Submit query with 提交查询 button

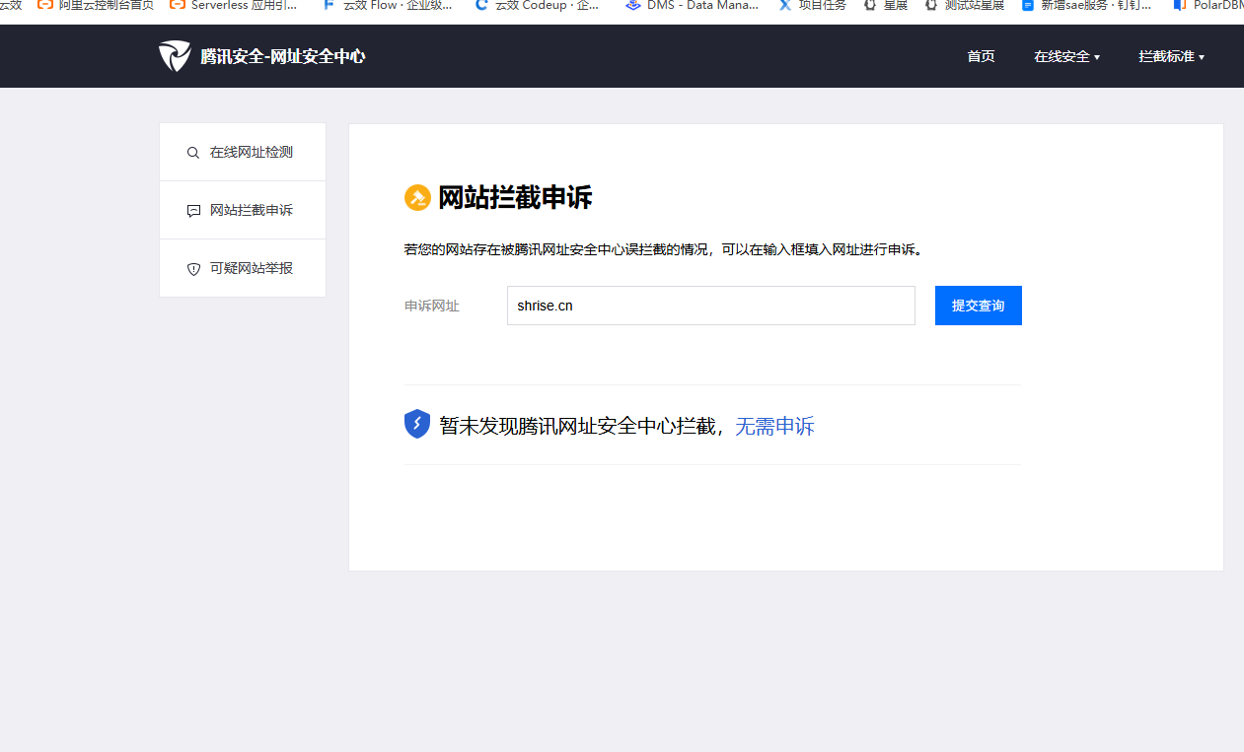click(x=979, y=306)
